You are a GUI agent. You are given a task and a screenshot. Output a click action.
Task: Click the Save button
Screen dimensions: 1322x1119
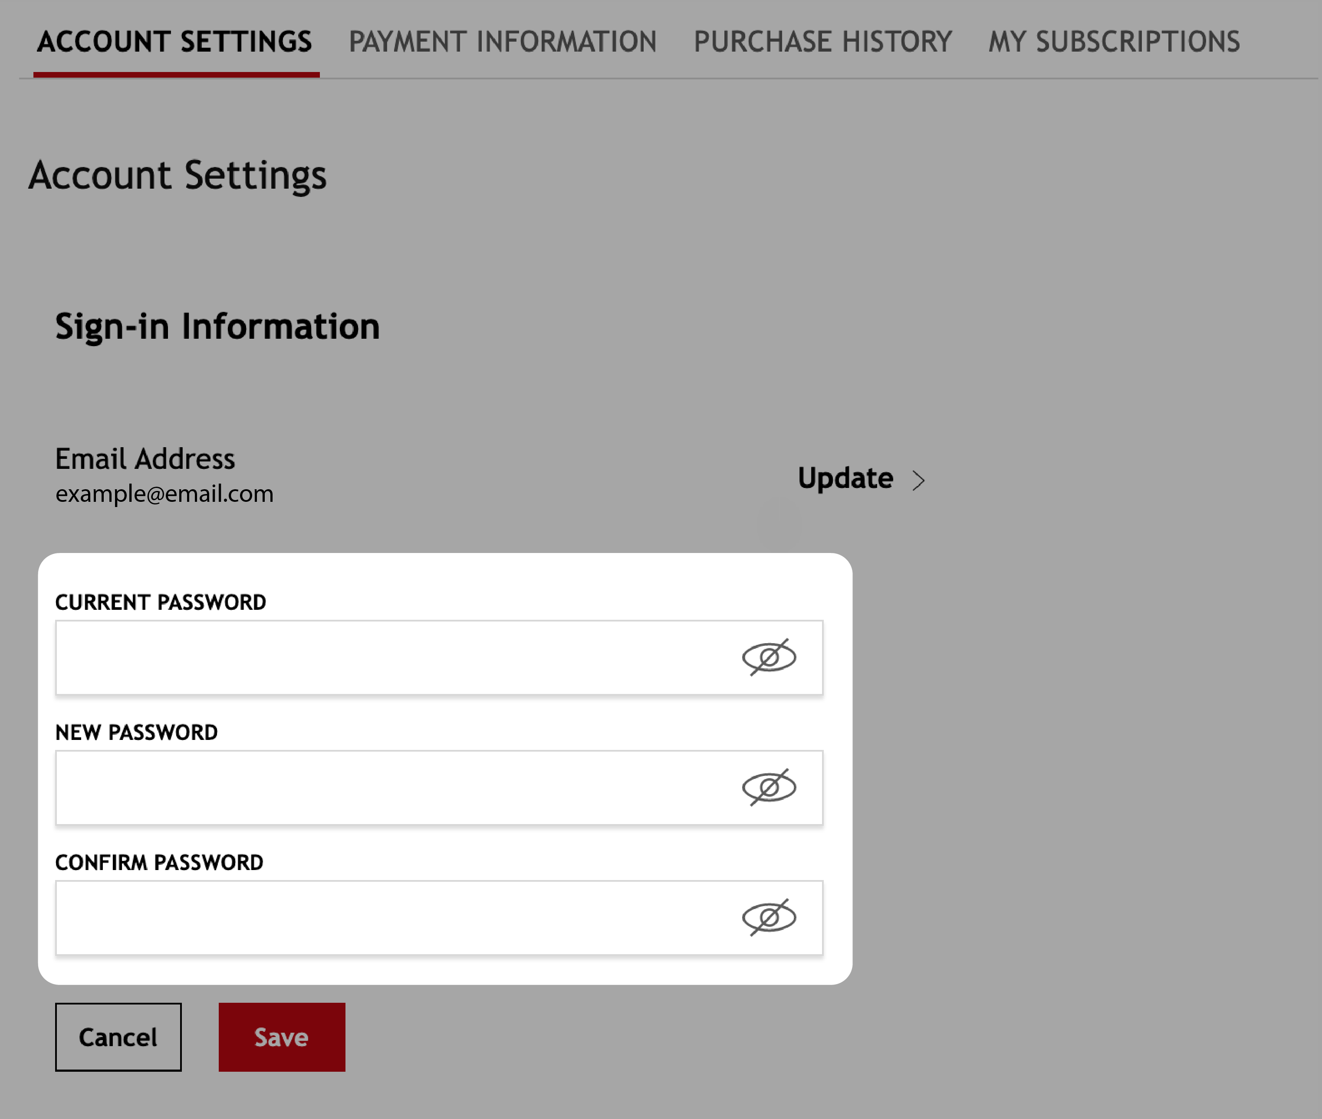click(281, 1037)
